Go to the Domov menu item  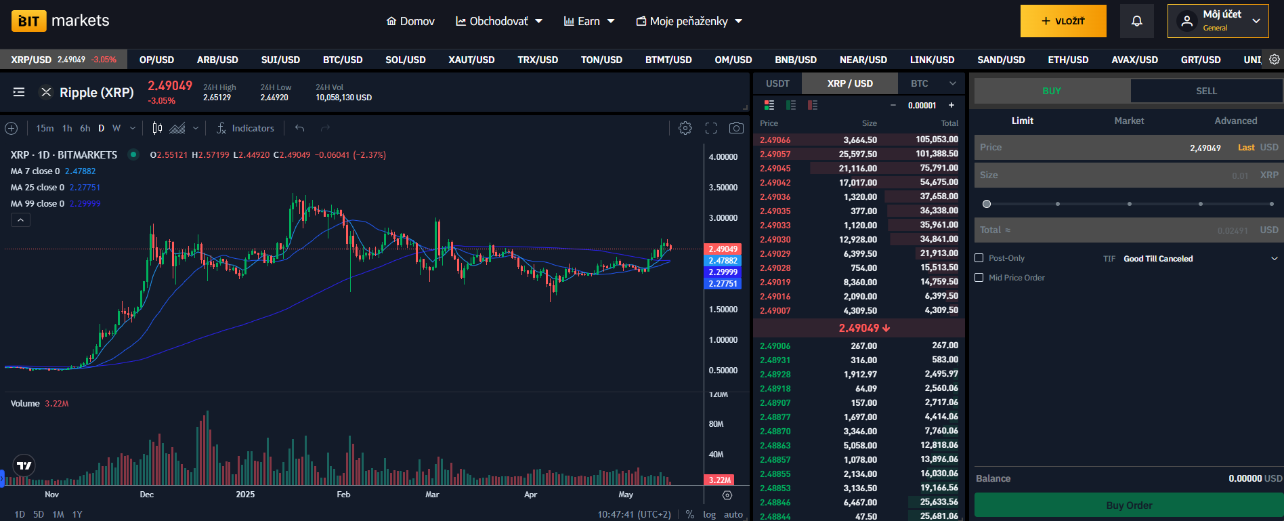click(410, 21)
